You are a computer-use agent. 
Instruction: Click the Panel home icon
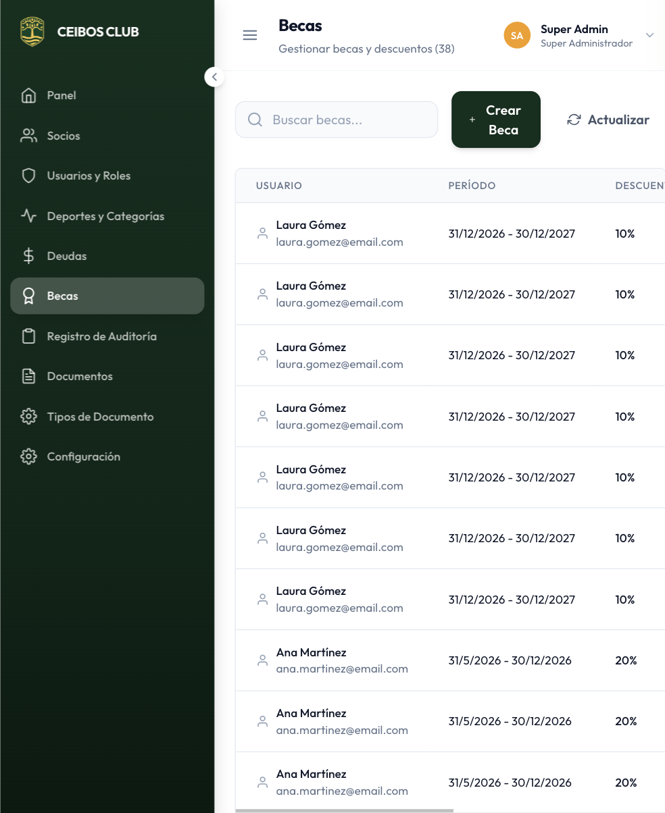click(28, 96)
